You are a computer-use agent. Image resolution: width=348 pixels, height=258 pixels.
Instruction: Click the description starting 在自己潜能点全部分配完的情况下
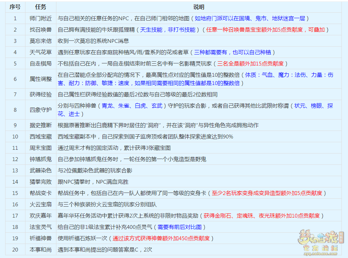[196, 79]
